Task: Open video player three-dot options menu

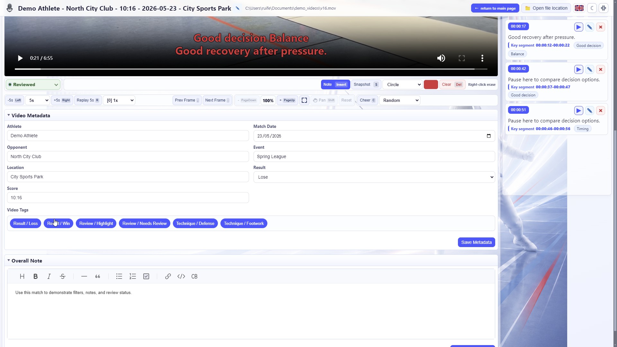Action: click(482, 58)
